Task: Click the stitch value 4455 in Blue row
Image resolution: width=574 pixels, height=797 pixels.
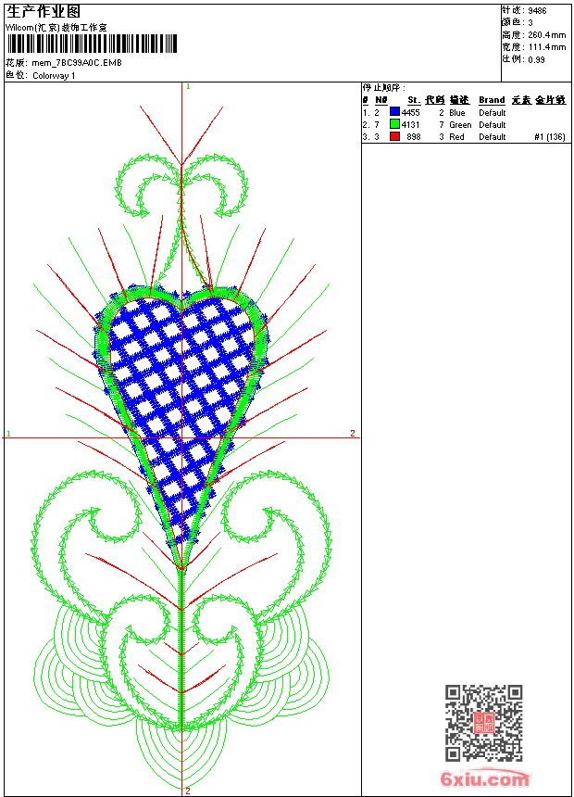Action: click(410, 113)
